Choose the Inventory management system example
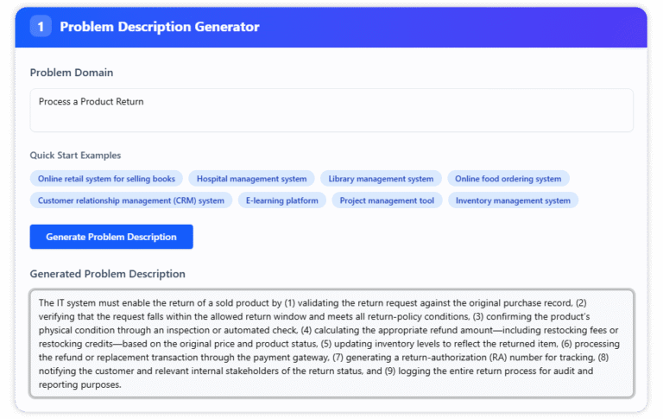663x419 pixels. click(x=513, y=200)
